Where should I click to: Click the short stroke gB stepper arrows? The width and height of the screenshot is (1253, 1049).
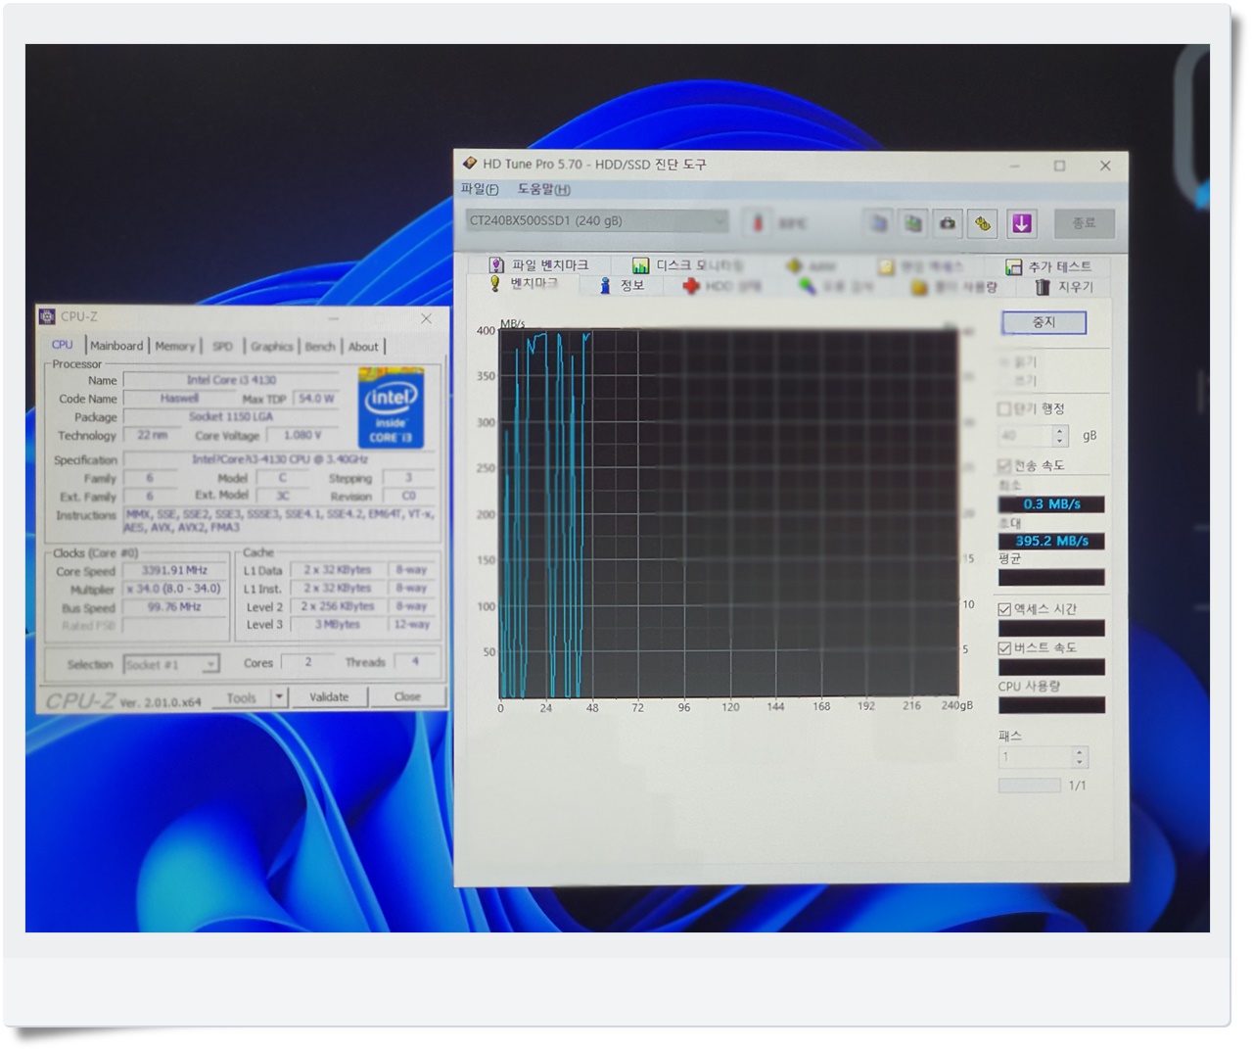[1060, 436]
